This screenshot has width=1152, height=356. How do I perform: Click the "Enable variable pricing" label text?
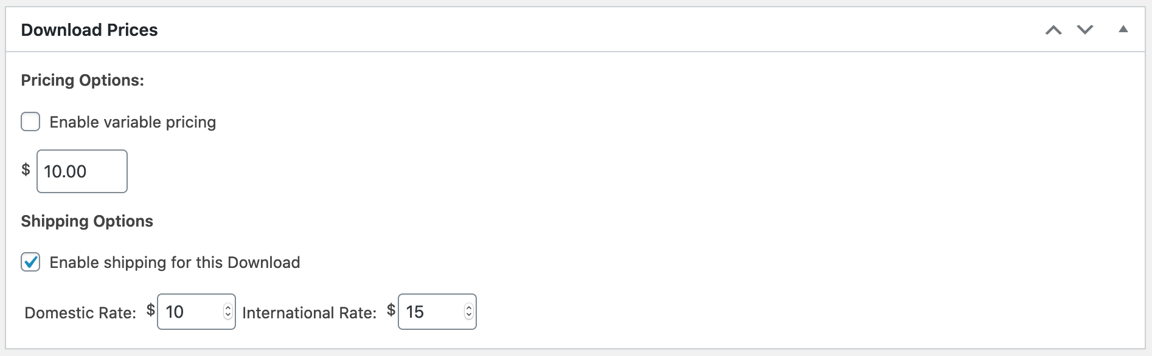coord(133,122)
